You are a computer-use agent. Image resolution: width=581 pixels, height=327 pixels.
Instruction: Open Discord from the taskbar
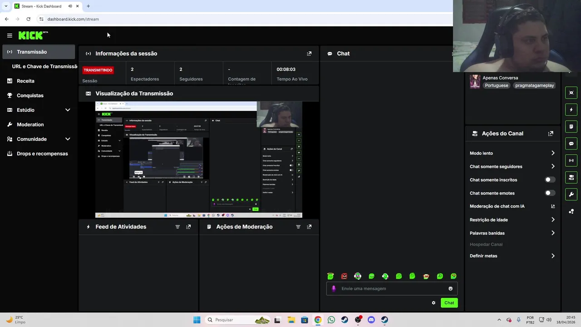pos(371,320)
